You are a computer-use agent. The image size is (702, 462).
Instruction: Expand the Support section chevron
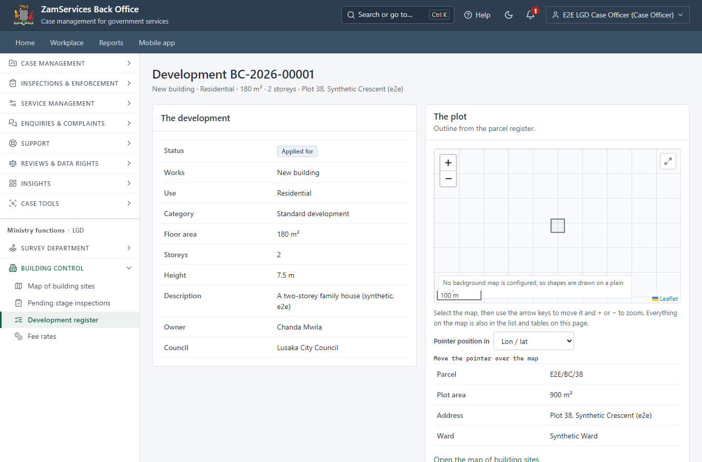(129, 143)
